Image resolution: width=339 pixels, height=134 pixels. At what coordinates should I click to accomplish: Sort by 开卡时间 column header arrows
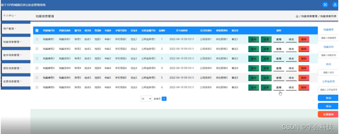coord(187,30)
